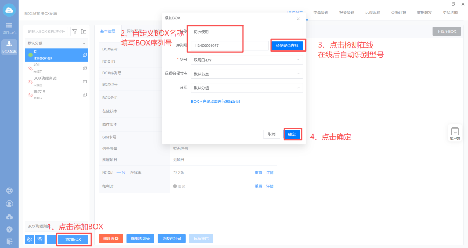
Task: Select BOX功能测试 in the device list
Action: pyautogui.click(x=45, y=78)
